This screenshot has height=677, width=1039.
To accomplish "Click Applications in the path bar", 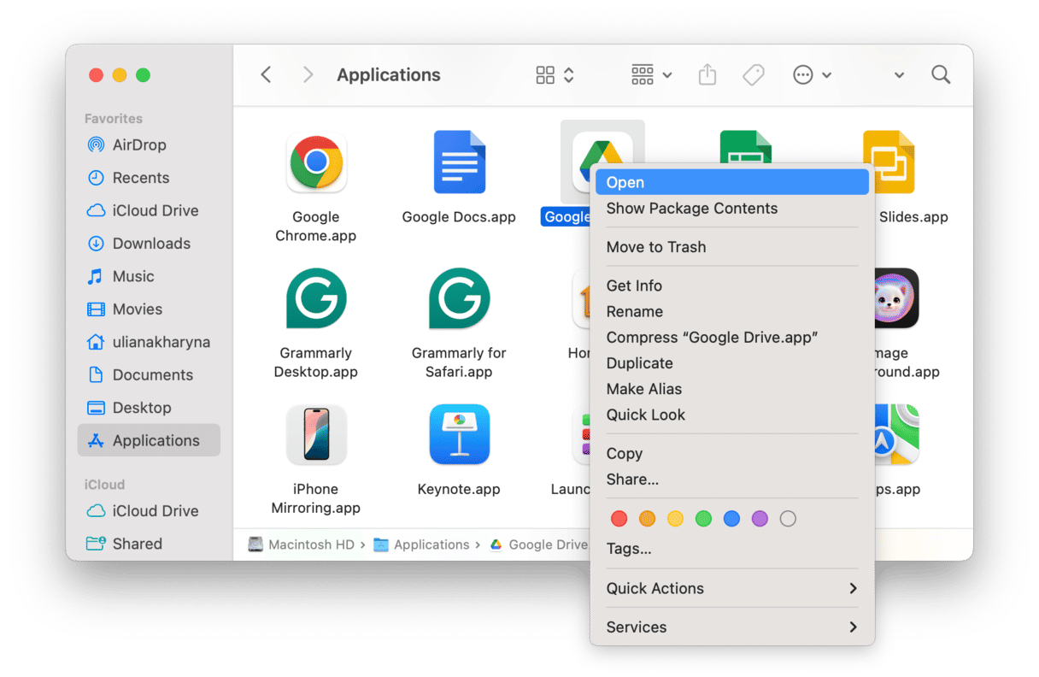I will [422, 545].
